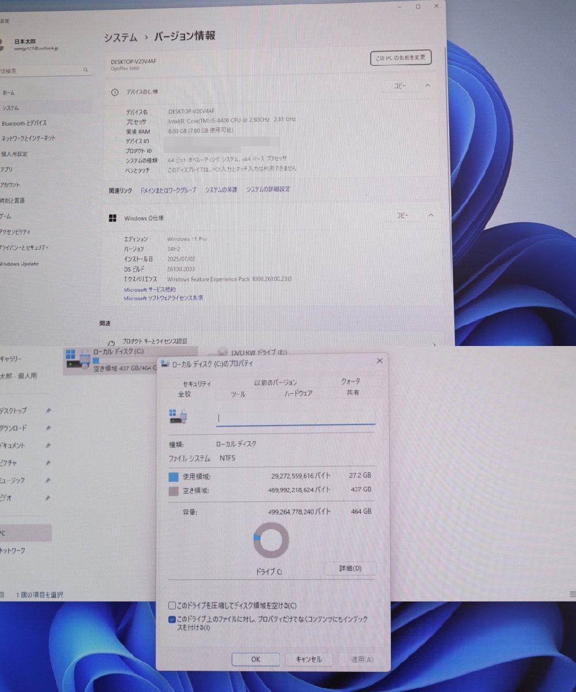Click the 詳細(D) button in drive properties
Image resolution: width=576 pixels, height=692 pixels.
pyautogui.click(x=351, y=569)
